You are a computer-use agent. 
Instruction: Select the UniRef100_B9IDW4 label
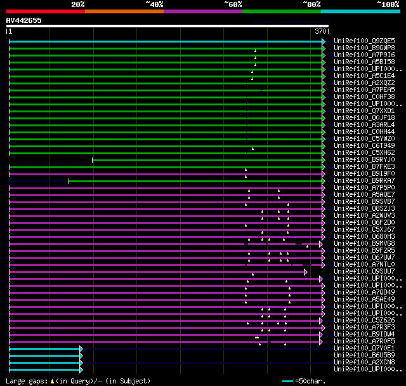coord(364,335)
